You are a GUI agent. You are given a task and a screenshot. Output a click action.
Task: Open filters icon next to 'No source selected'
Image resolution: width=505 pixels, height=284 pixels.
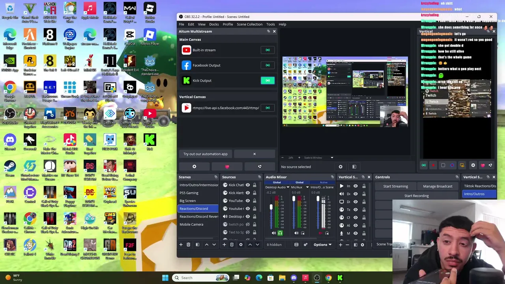point(354,167)
